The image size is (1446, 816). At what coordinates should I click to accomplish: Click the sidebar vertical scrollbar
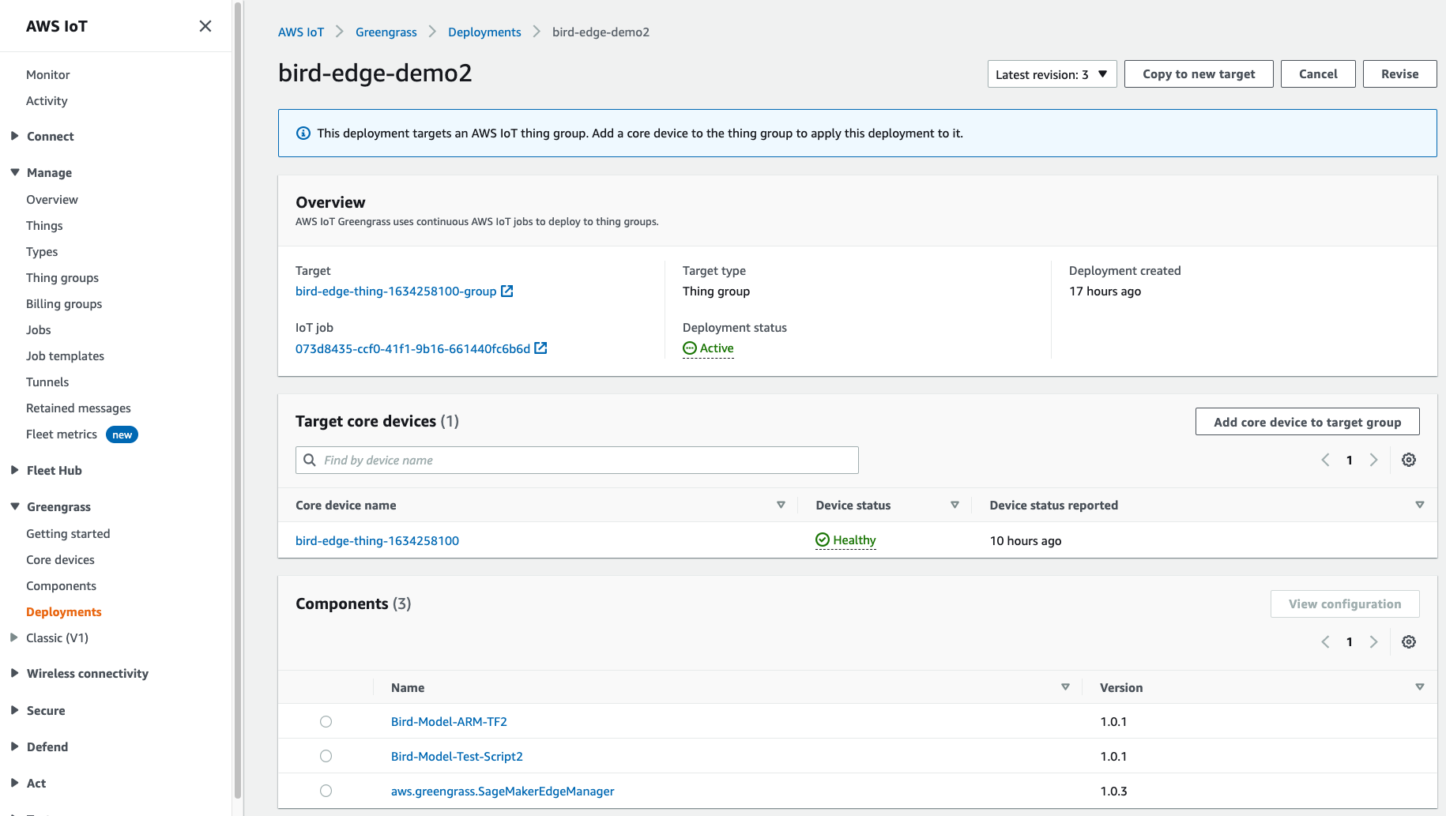click(238, 399)
